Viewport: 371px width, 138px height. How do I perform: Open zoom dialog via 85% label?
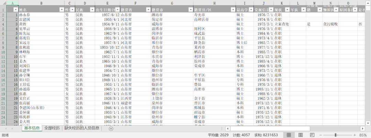363,135
